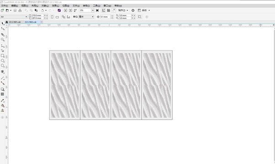Choose the Ellipse tool

click(2, 61)
